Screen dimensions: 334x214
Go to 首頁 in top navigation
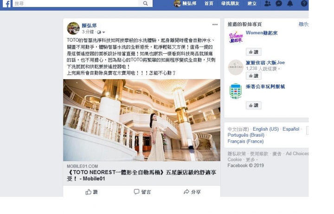(209, 3)
